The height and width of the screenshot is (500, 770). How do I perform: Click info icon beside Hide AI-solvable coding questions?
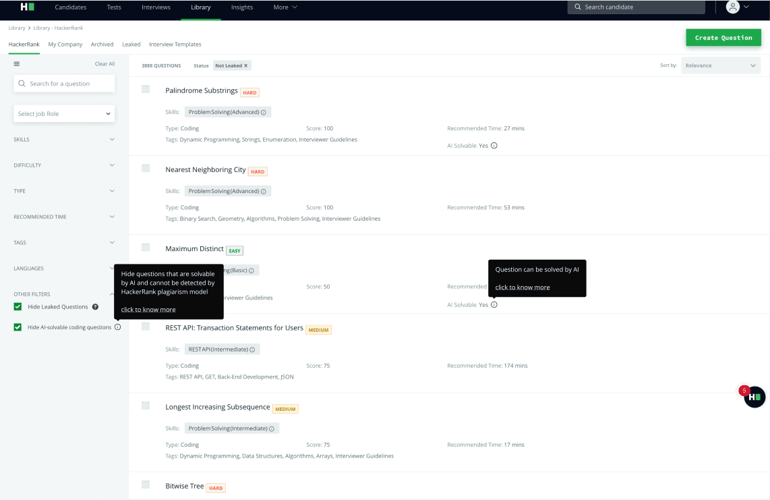coord(118,327)
